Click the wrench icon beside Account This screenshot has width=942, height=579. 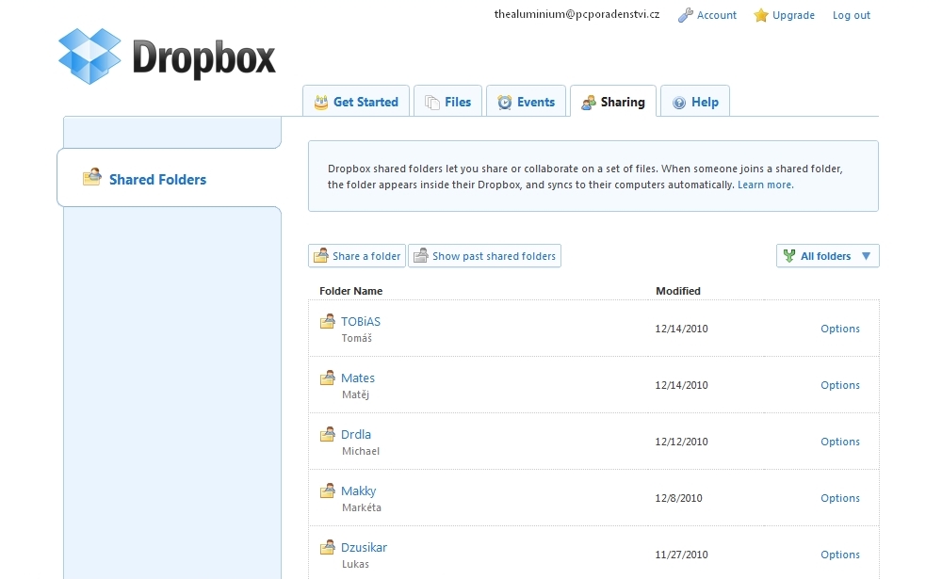tap(685, 15)
